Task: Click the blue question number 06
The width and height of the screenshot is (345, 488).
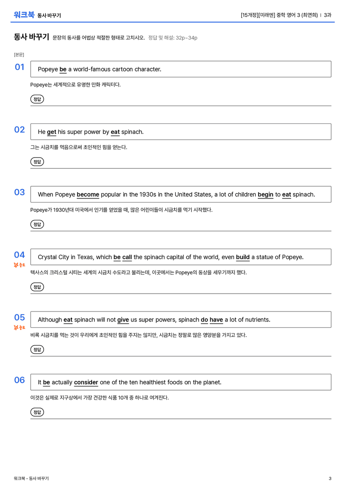Action: click(x=19, y=380)
